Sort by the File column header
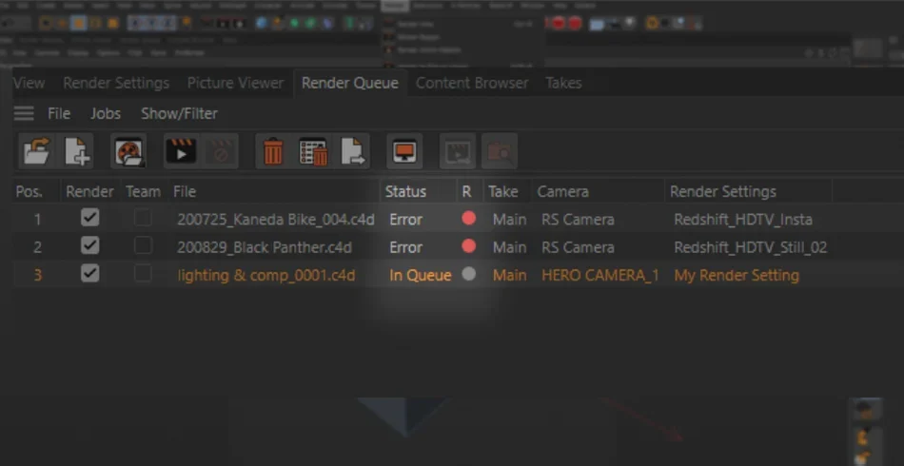Viewport: 904px width, 466px height. click(x=185, y=192)
